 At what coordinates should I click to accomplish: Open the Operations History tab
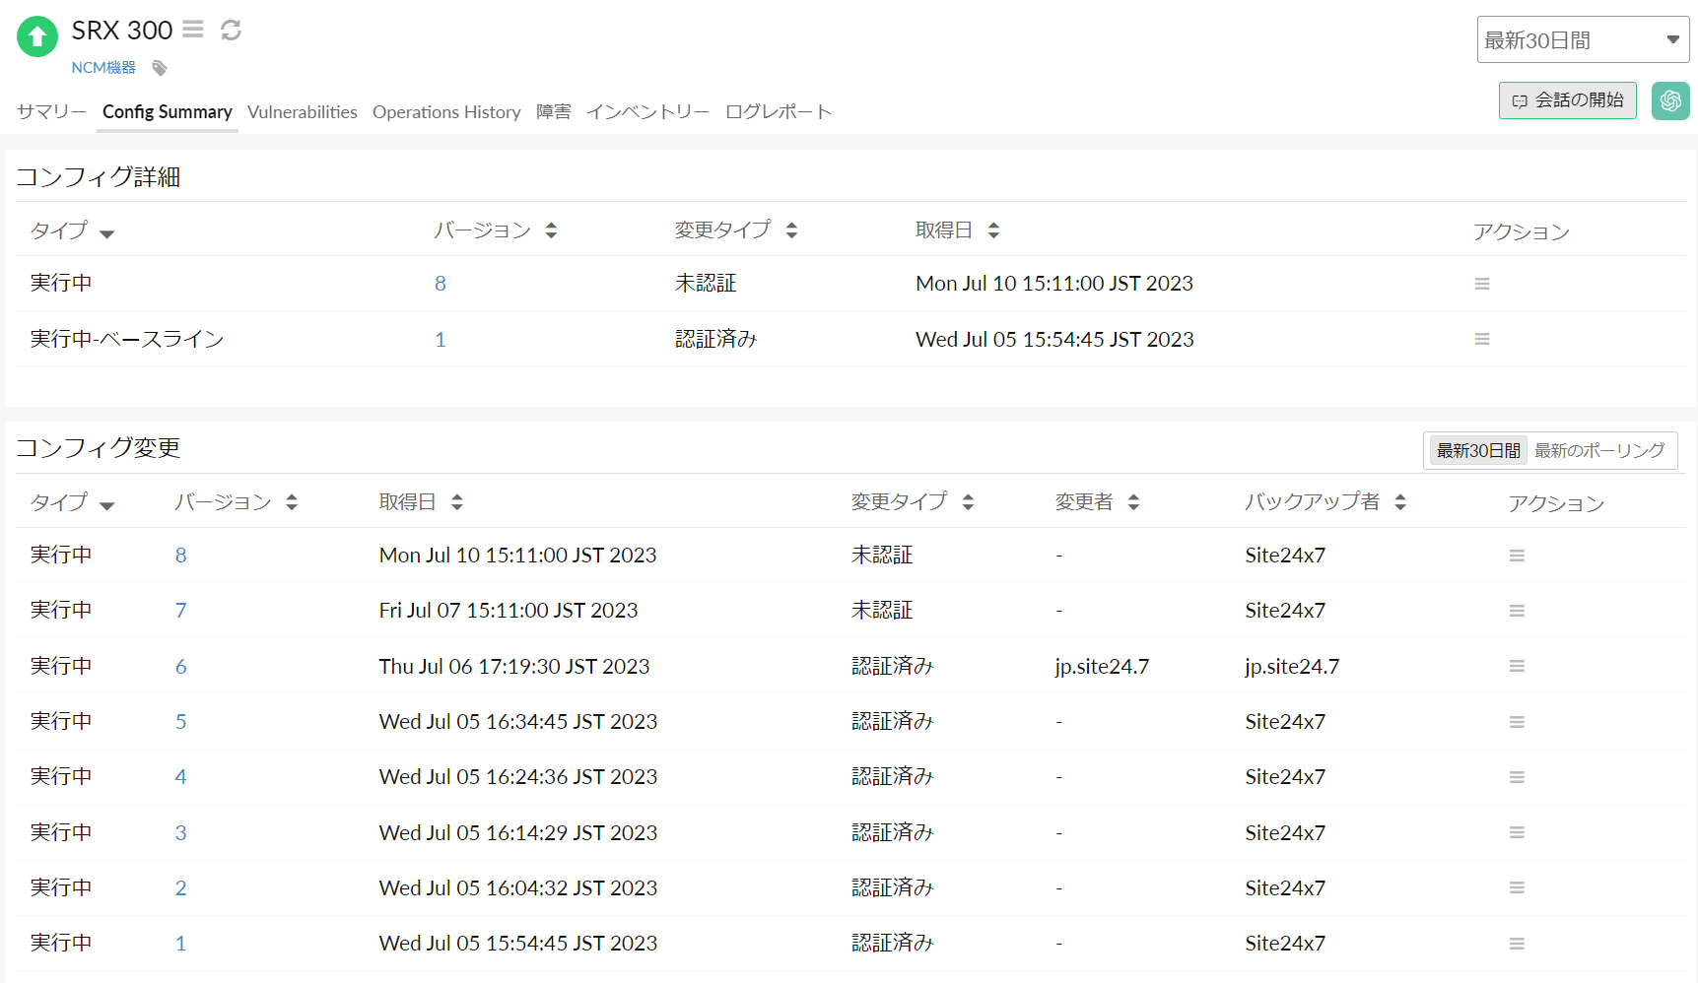coord(446,112)
